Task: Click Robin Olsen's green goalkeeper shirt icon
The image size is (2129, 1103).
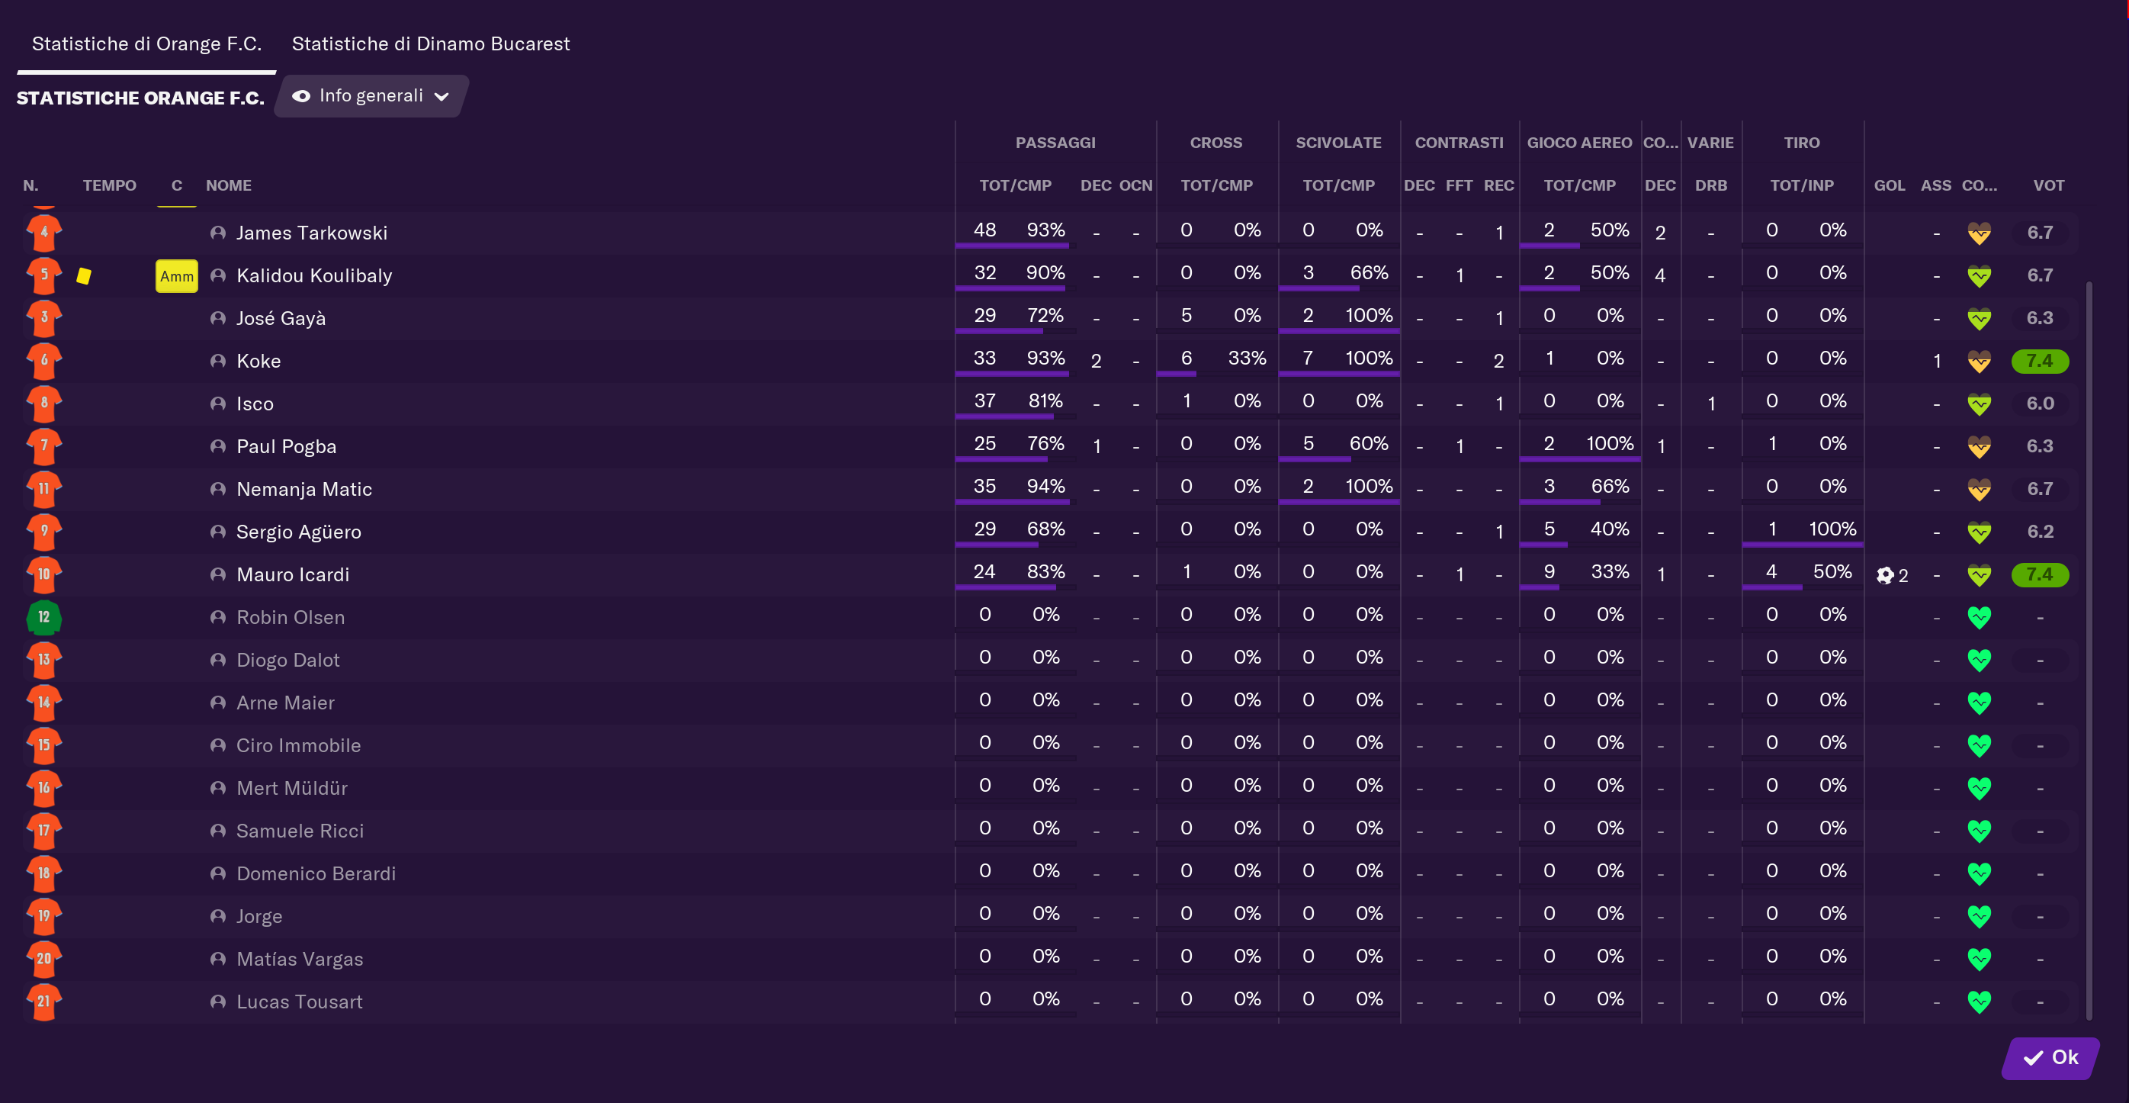Action: pos(43,617)
